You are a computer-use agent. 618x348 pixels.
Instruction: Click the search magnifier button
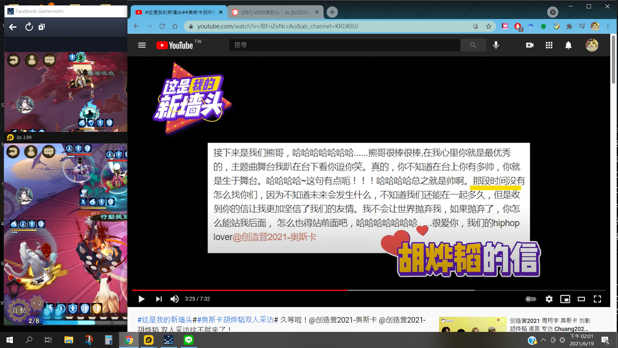coord(473,45)
